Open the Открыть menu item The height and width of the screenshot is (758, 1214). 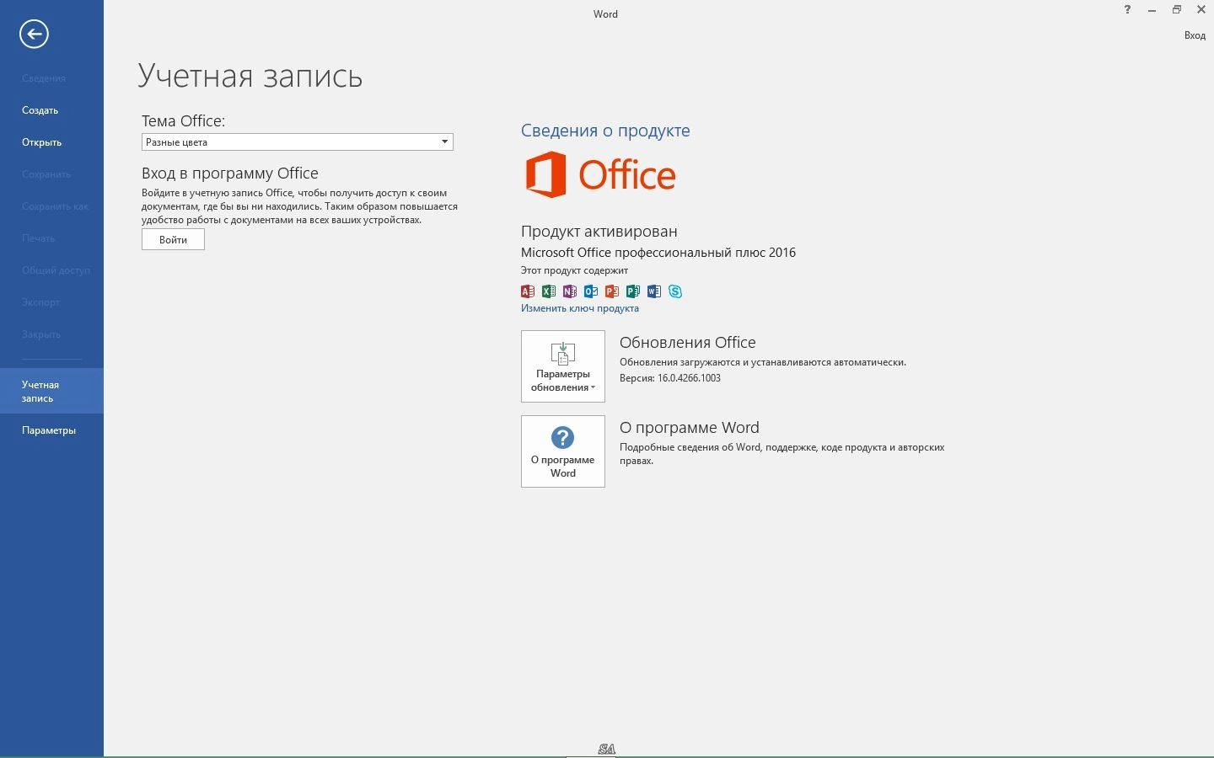(51, 142)
